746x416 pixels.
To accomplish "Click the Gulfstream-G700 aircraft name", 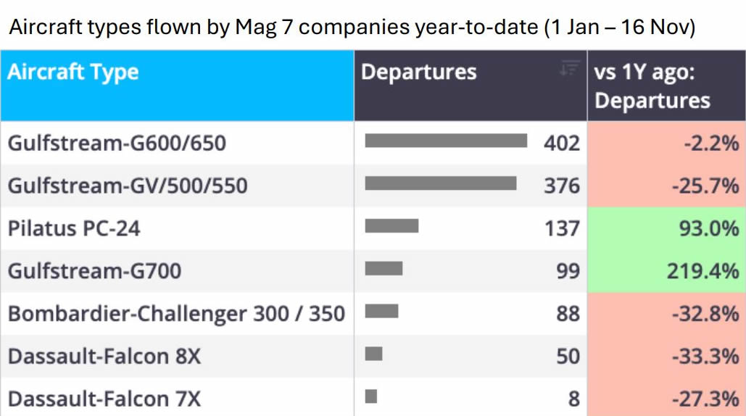I will click(94, 271).
